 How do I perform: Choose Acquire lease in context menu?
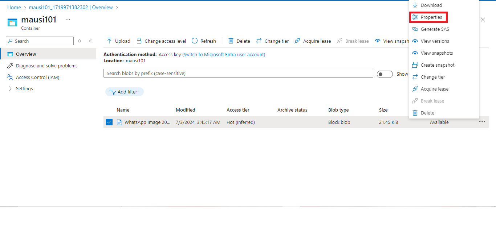coord(444,89)
